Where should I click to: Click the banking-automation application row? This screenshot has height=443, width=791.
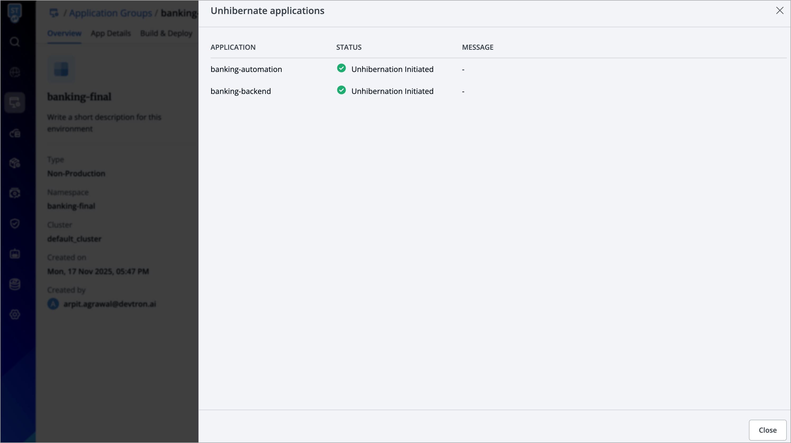(246, 69)
